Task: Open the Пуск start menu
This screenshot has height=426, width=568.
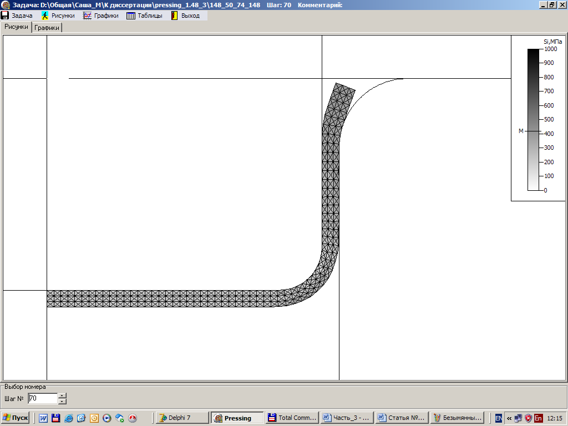Action: 15,418
